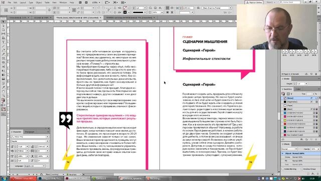Select the Gap tool in the toolbox
The width and height of the screenshot is (321, 181).
coord(4,34)
